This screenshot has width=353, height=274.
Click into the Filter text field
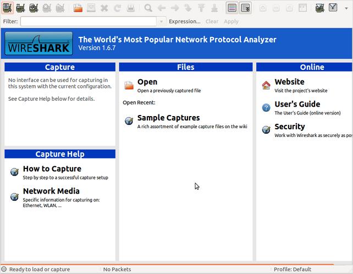pyautogui.click(x=89, y=21)
